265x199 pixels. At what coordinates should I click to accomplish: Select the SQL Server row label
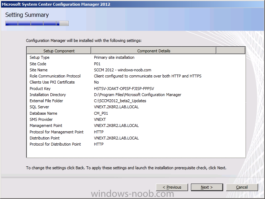(x=39, y=107)
